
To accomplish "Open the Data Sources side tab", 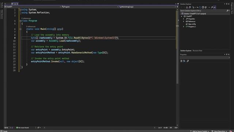I will tap(2, 14).
